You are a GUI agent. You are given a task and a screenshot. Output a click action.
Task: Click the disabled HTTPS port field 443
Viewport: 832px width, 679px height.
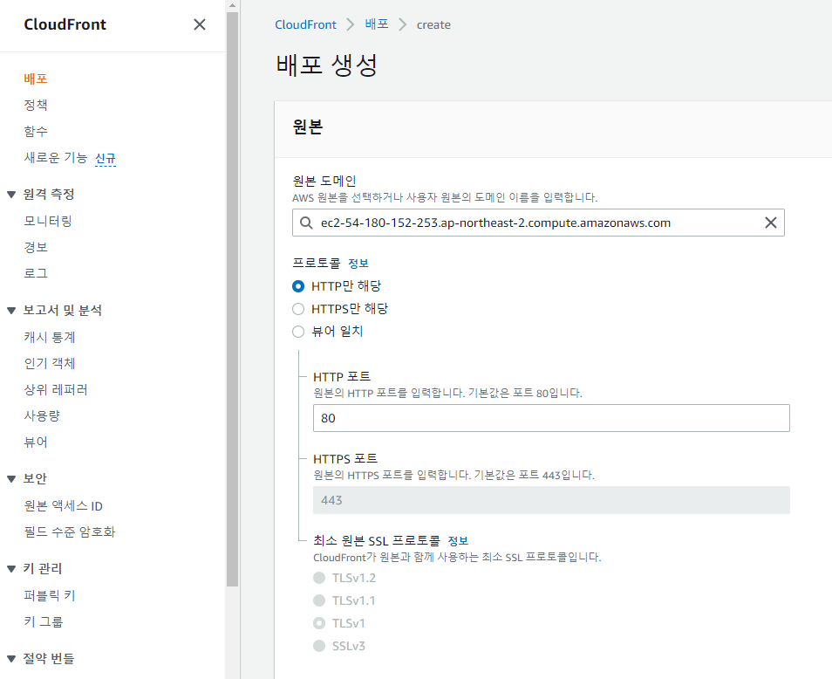[x=551, y=500]
